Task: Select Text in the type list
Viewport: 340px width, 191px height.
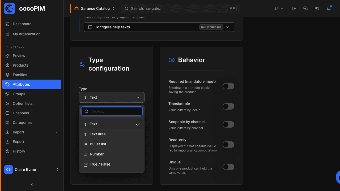Action: tap(112, 124)
